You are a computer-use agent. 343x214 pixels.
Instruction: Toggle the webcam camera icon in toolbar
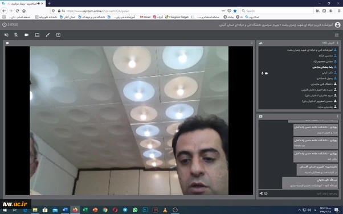26,35
